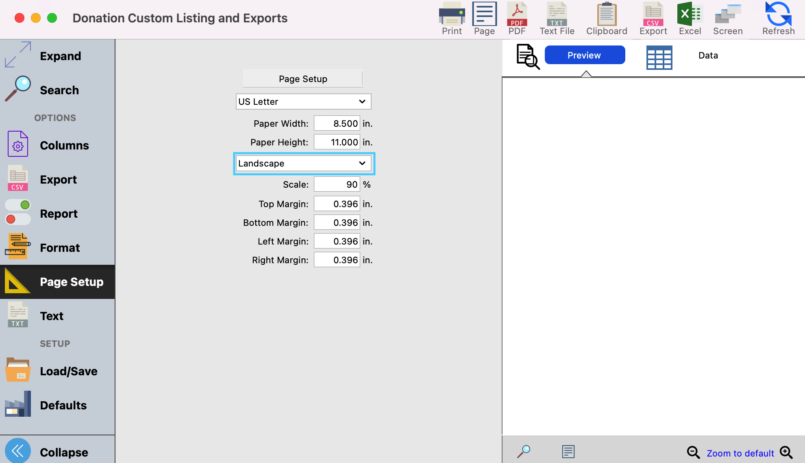This screenshot has height=463, width=805.
Task: Click Zoom to default link
Action: click(740, 453)
